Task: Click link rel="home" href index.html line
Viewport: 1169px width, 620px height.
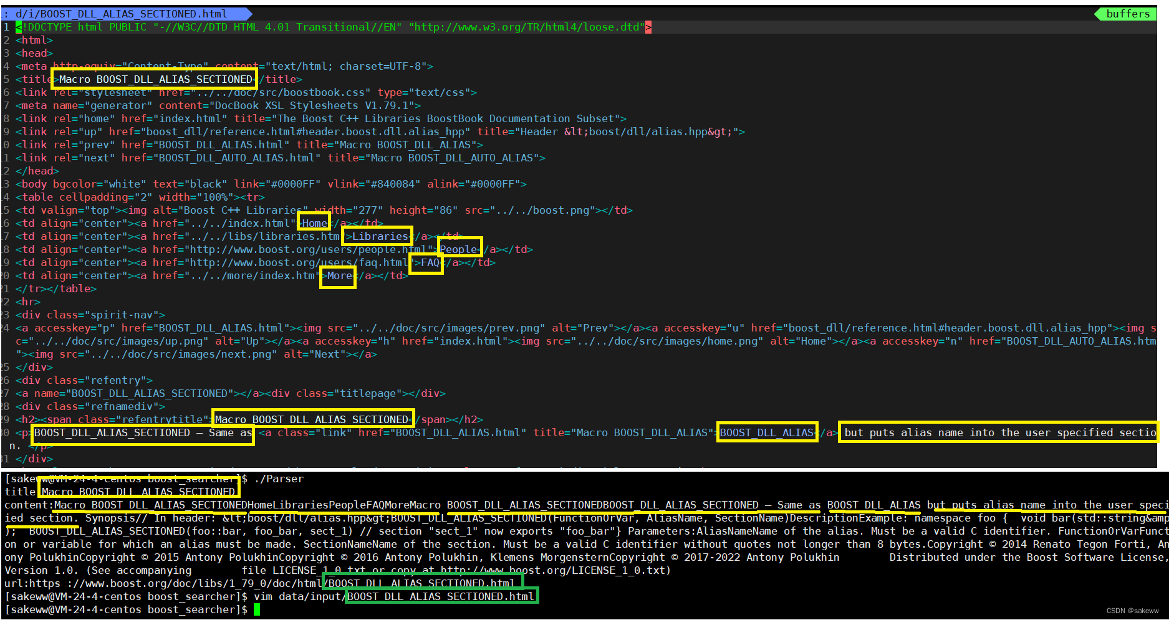Action: pos(321,118)
